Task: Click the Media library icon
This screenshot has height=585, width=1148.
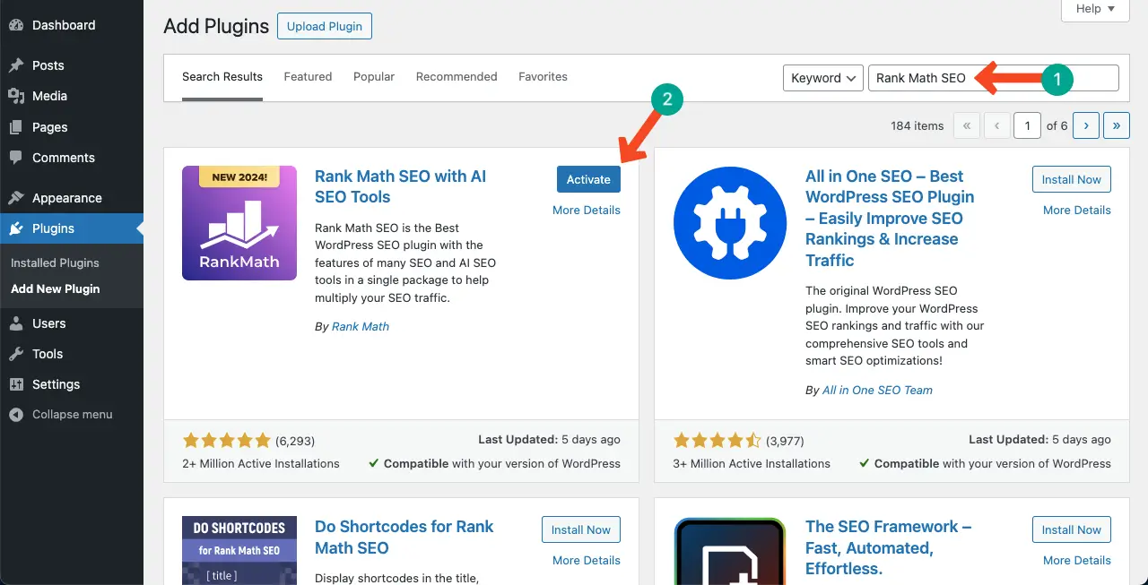Action: coord(16,96)
